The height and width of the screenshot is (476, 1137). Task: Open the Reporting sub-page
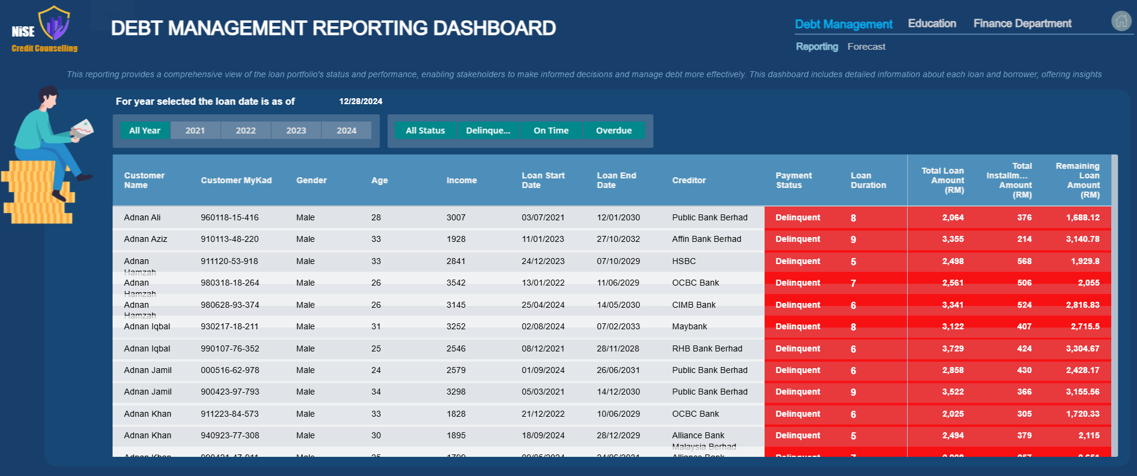817,47
